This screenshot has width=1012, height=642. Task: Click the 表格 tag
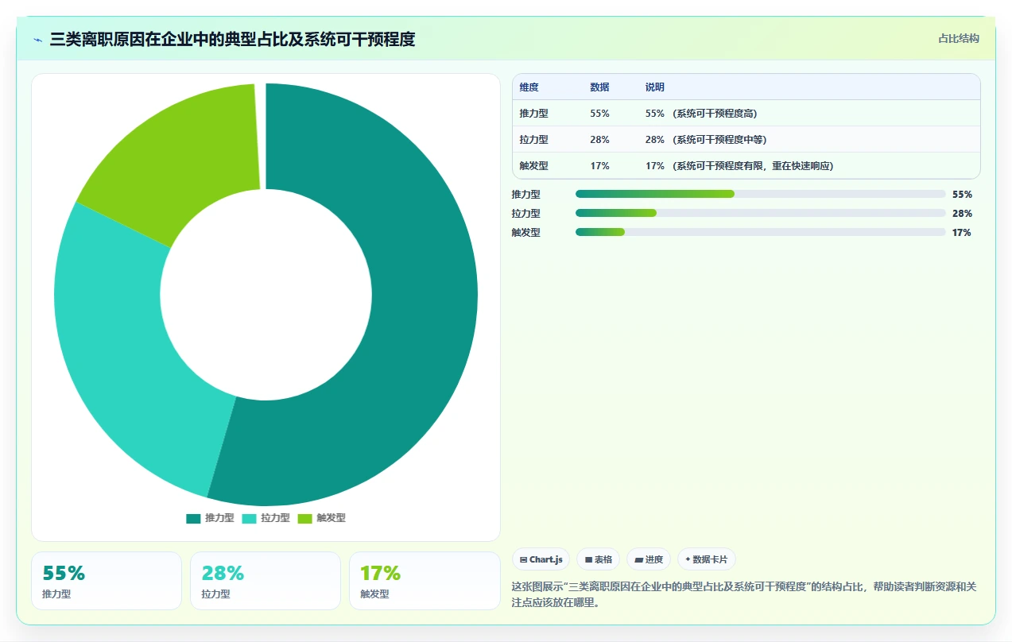[598, 559]
